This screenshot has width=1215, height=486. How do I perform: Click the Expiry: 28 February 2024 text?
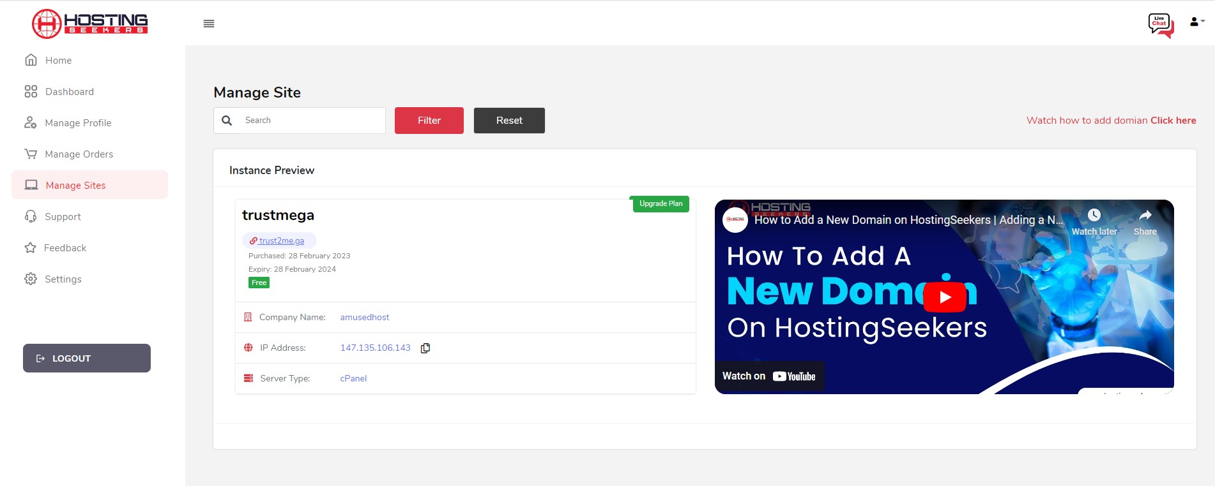292,269
